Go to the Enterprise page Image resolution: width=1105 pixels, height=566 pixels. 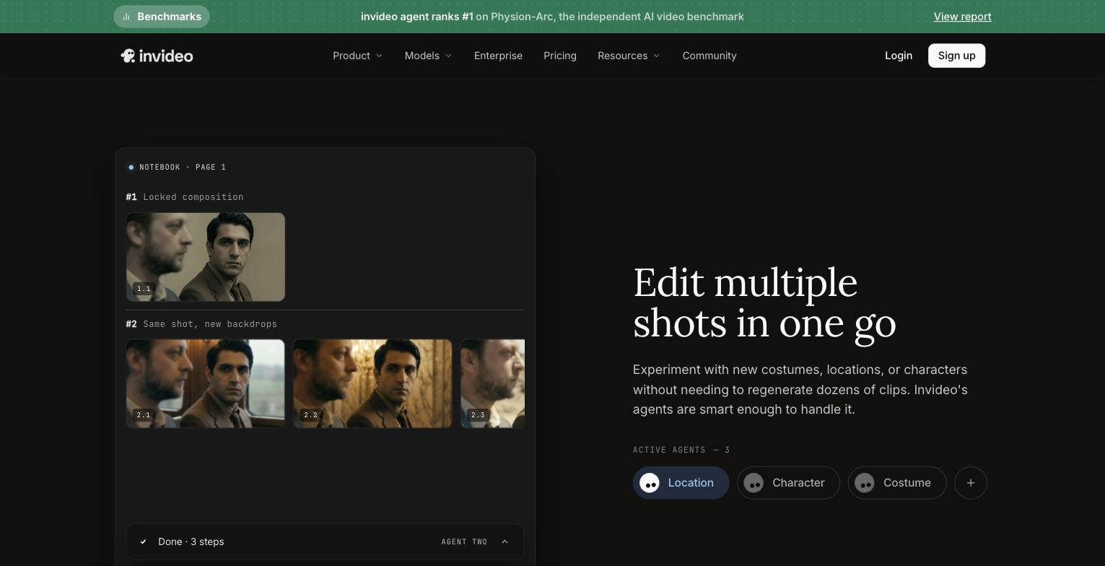(498, 56)
